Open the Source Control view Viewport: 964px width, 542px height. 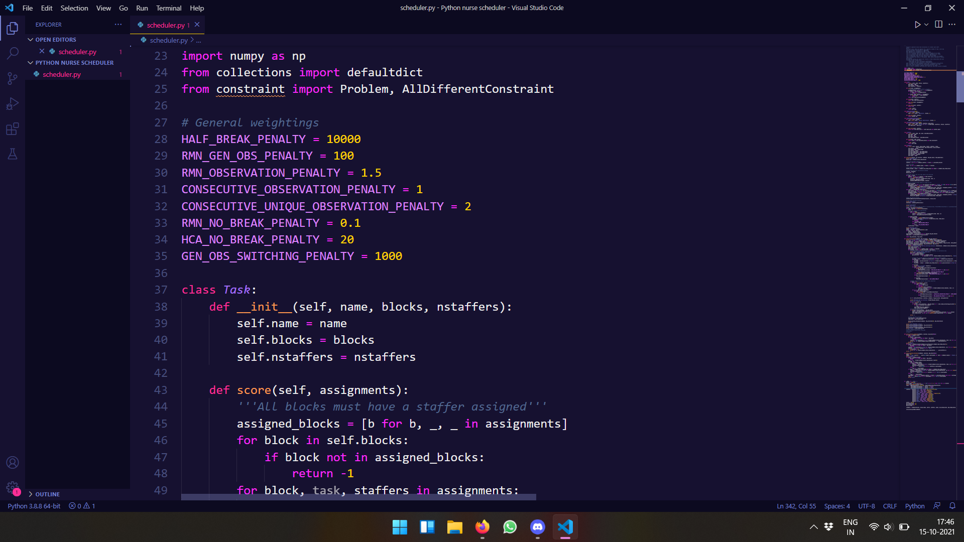click(13, 78)
